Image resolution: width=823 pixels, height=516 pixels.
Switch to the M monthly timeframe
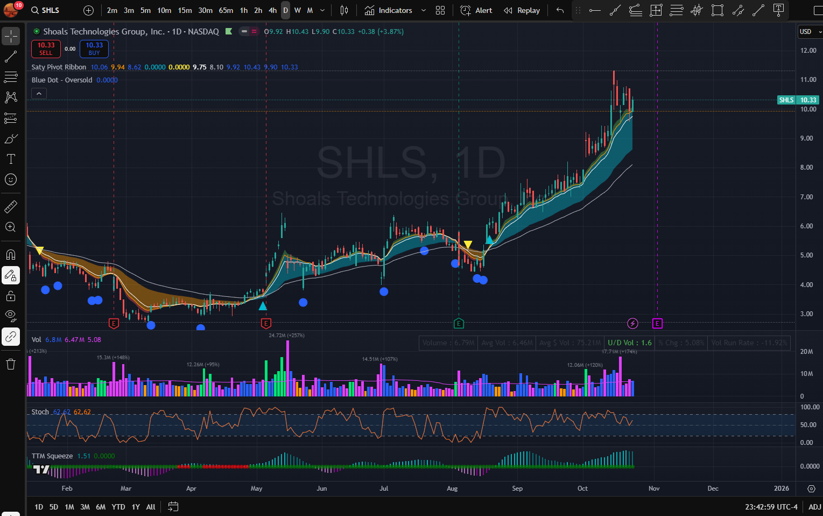tap(310, 10)
